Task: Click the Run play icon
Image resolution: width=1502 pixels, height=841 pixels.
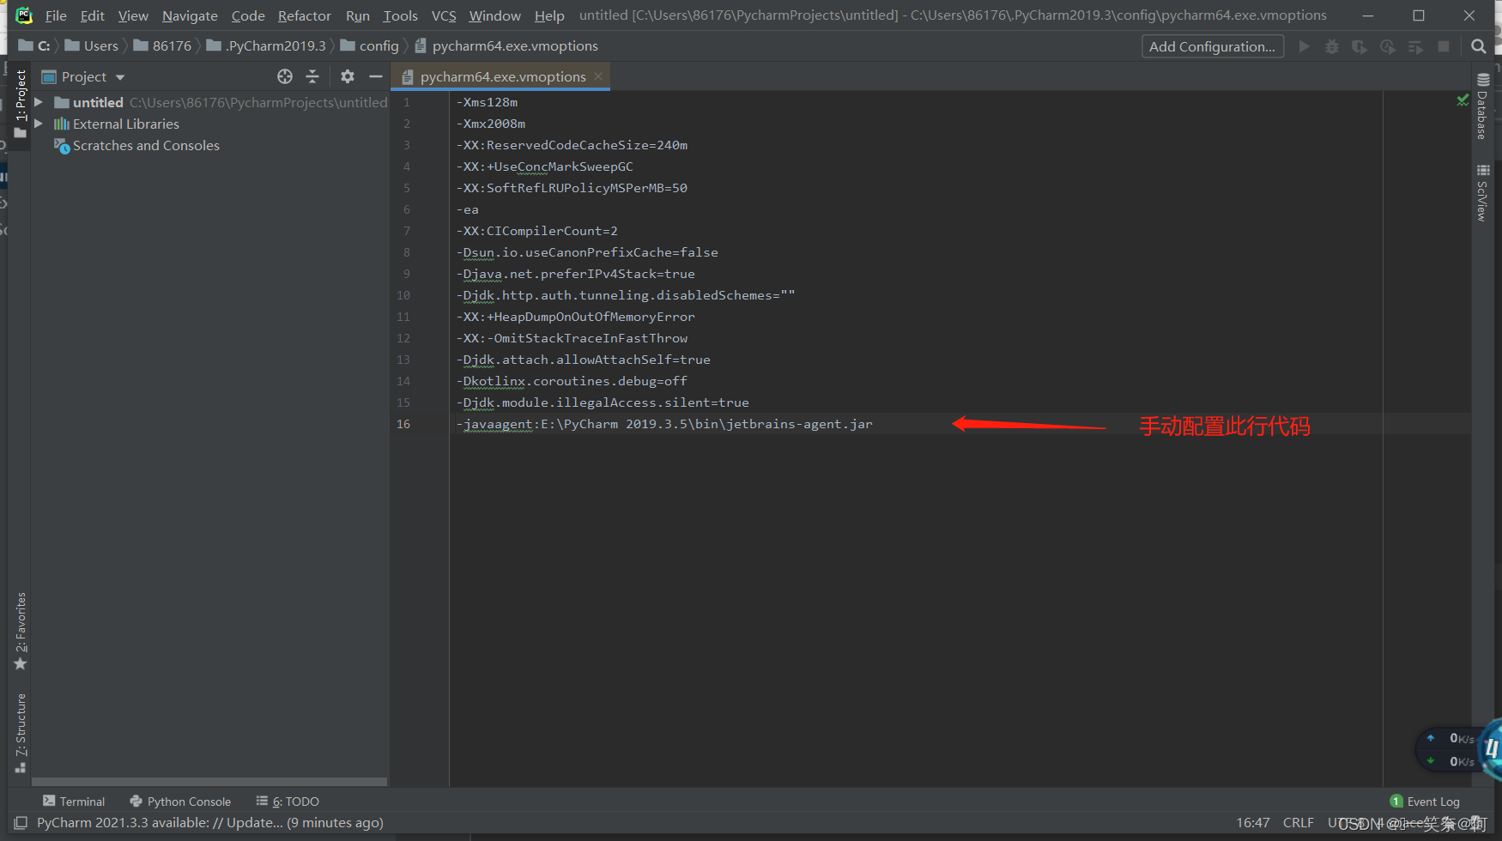Action: (1305, 46)
